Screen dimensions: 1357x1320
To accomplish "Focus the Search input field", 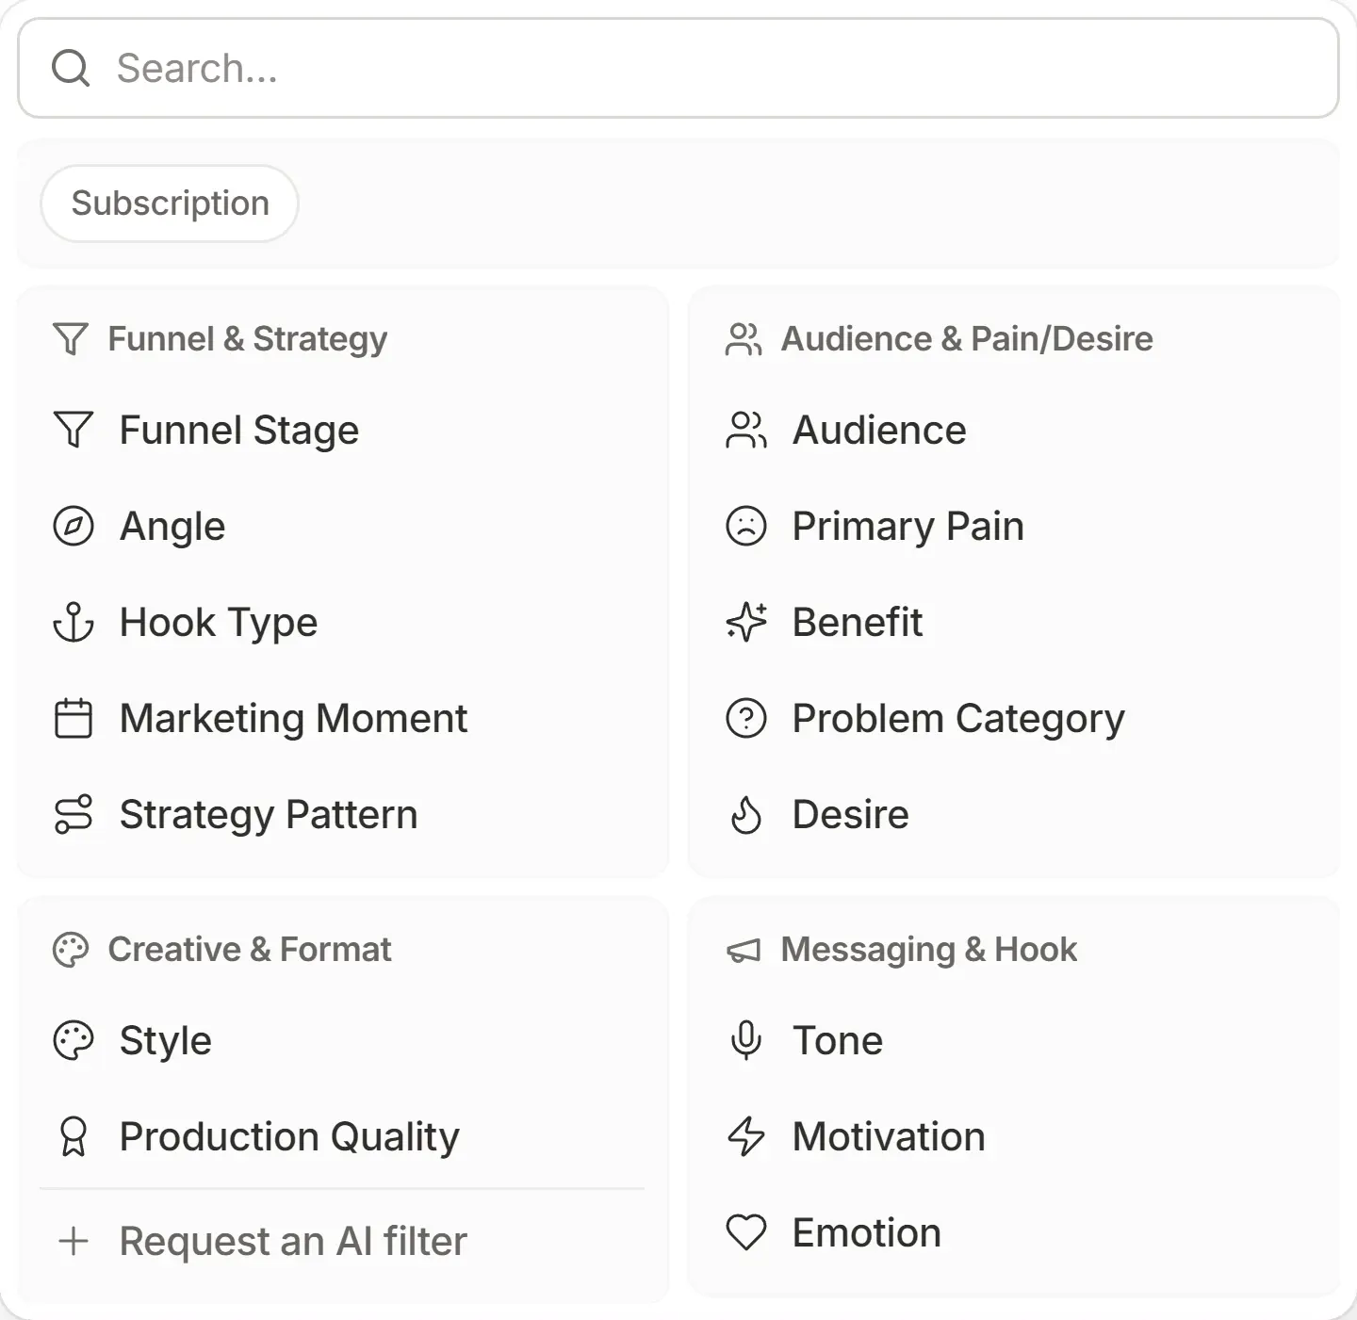I will [x=678, y=68].
